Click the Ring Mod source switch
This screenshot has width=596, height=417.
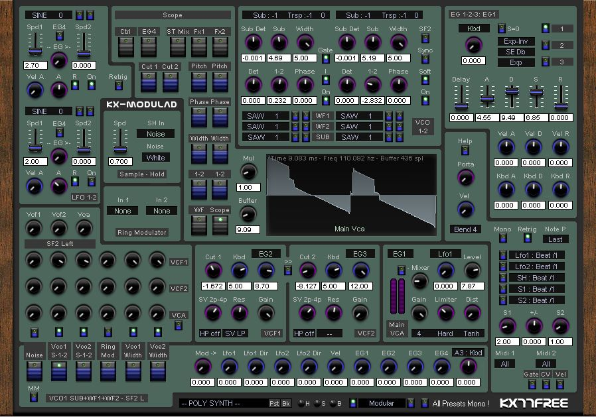click(x=108, y=371)
